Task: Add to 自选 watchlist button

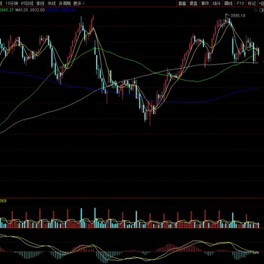Action: pos(261,3)
